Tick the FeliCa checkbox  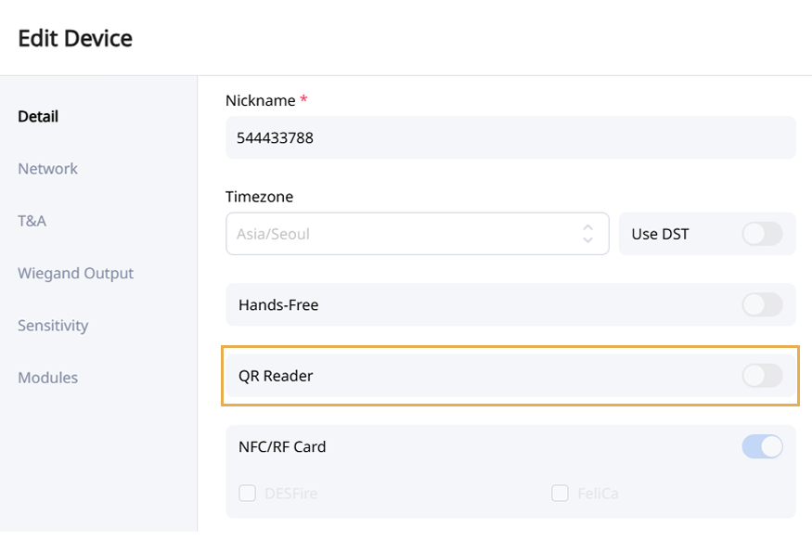tap(560, 494)
